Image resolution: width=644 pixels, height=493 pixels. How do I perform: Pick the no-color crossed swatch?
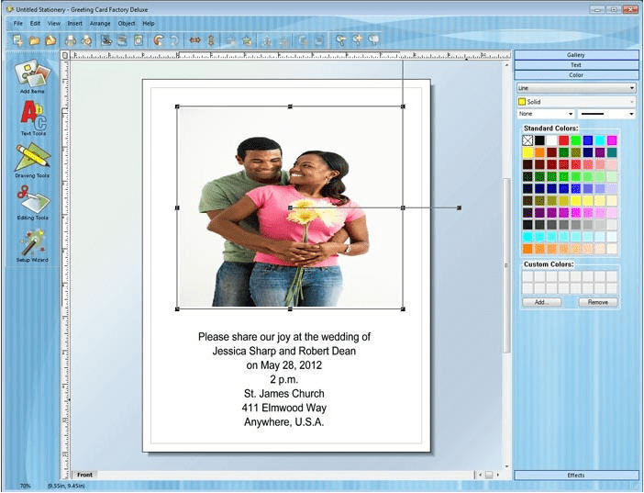[x=527, y=140]
